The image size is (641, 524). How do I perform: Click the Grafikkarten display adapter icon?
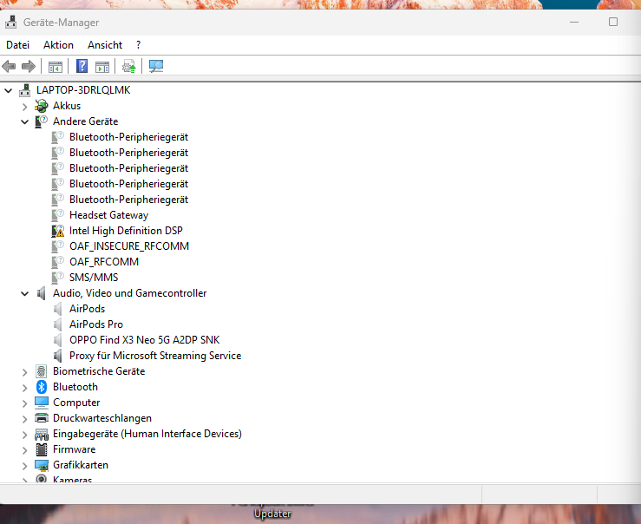pos(42,465)
